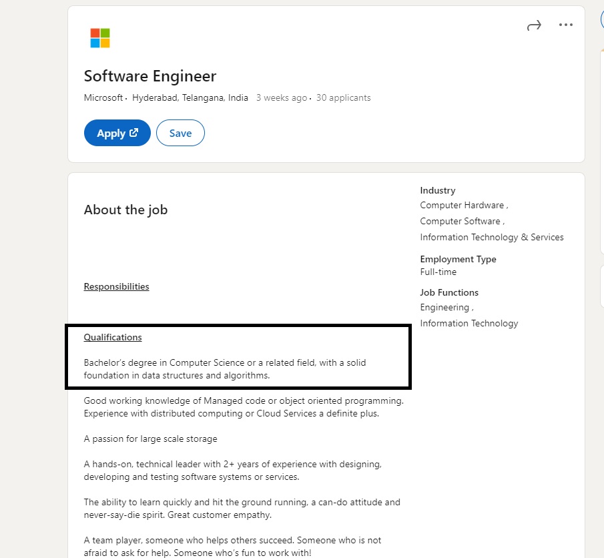The image size is (604, 558).
Task: Click Hyderabad, Telangana, India location
Action: (x=190, y=97)
